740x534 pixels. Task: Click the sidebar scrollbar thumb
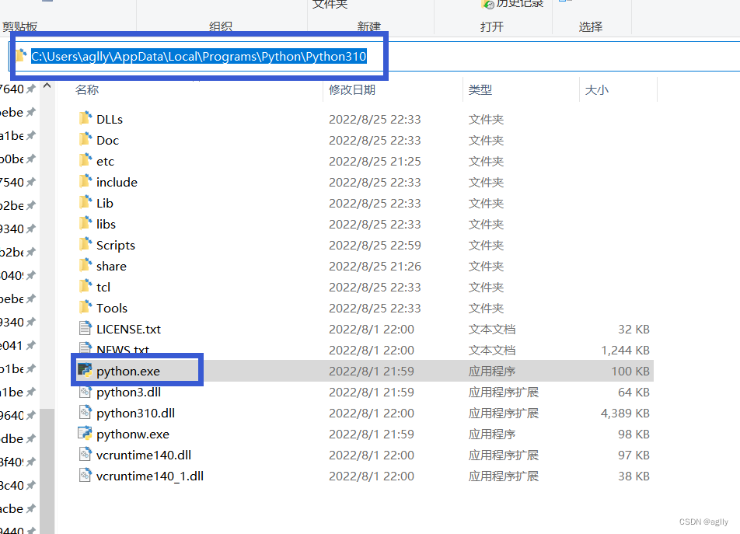(x=47, y=471)
